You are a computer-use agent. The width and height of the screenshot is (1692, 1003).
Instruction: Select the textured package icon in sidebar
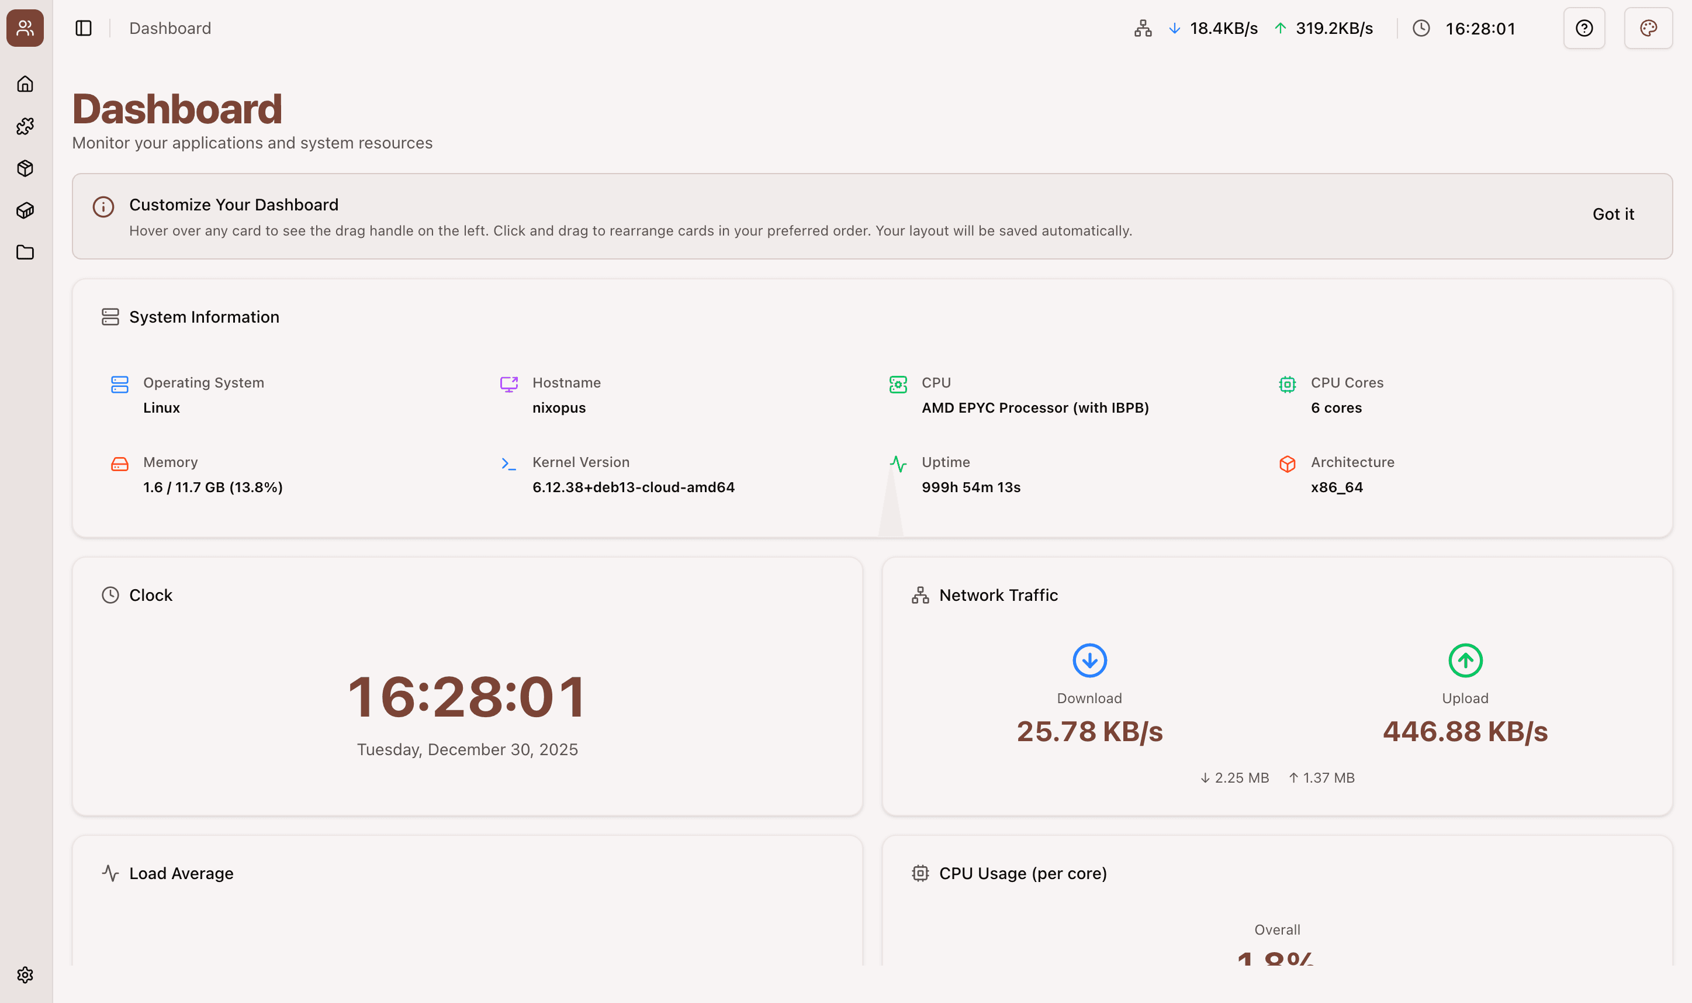[x=25, y=210]
